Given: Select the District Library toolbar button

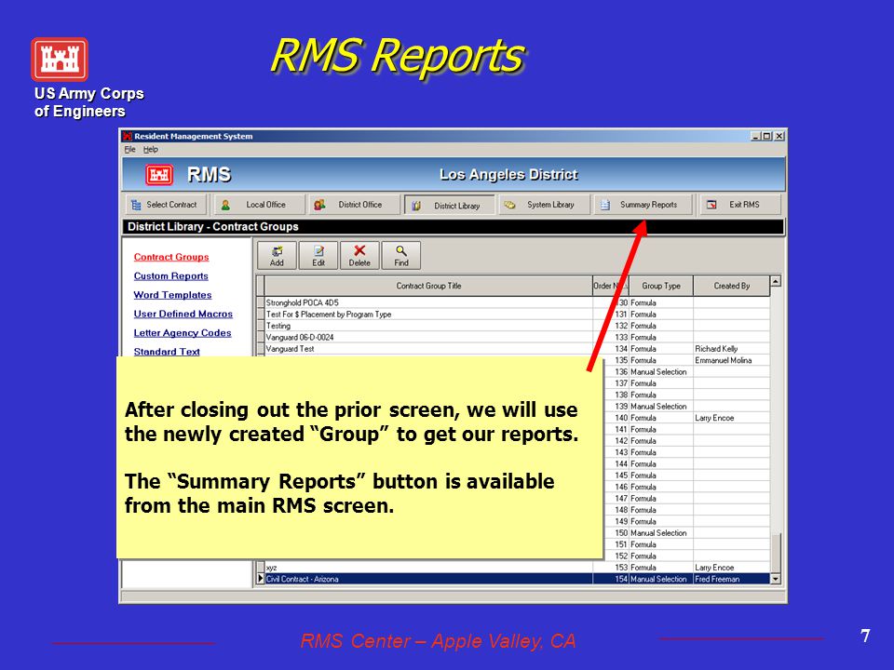Looking at the screenshot, I should [x=449, y=205].
